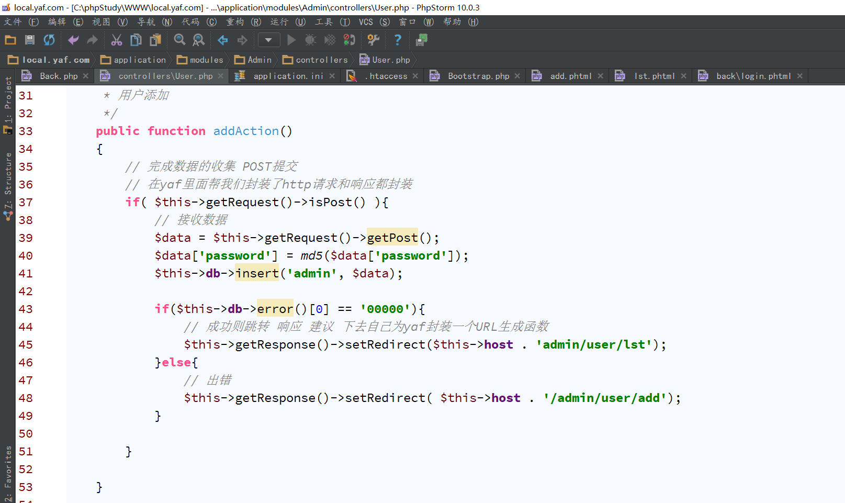Click the Save All toolbar icon

click(30, 40)
